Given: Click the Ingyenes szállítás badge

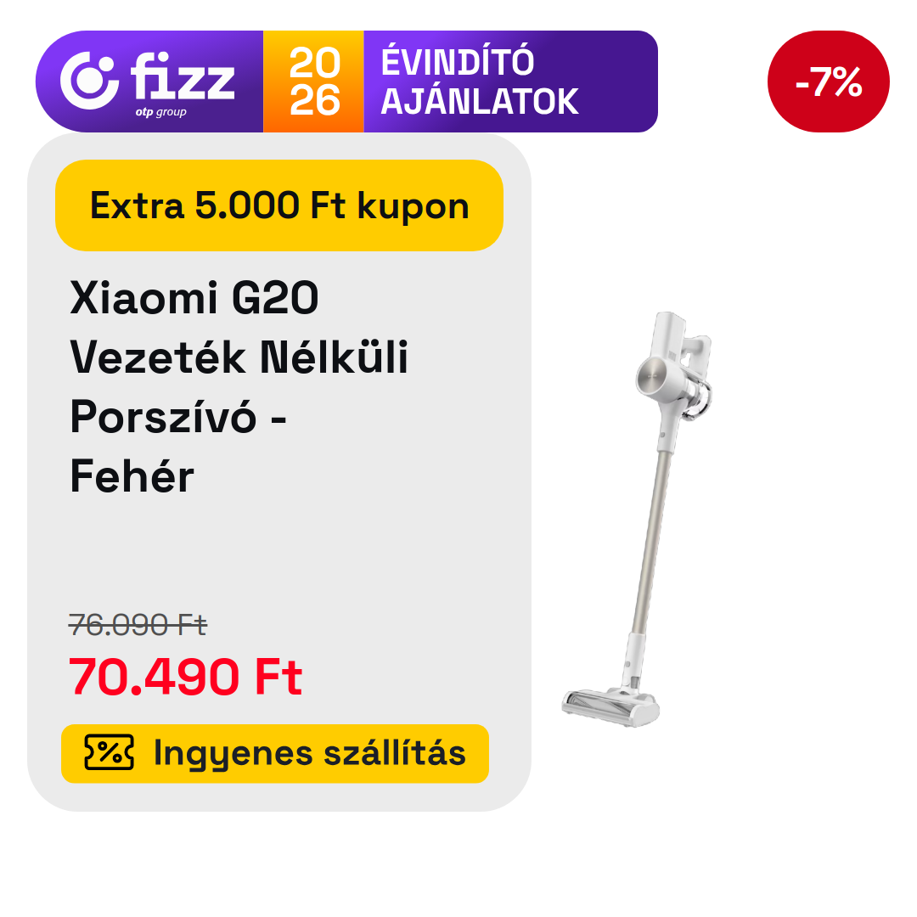Looking at the screenshot, I should coord(275,753).
